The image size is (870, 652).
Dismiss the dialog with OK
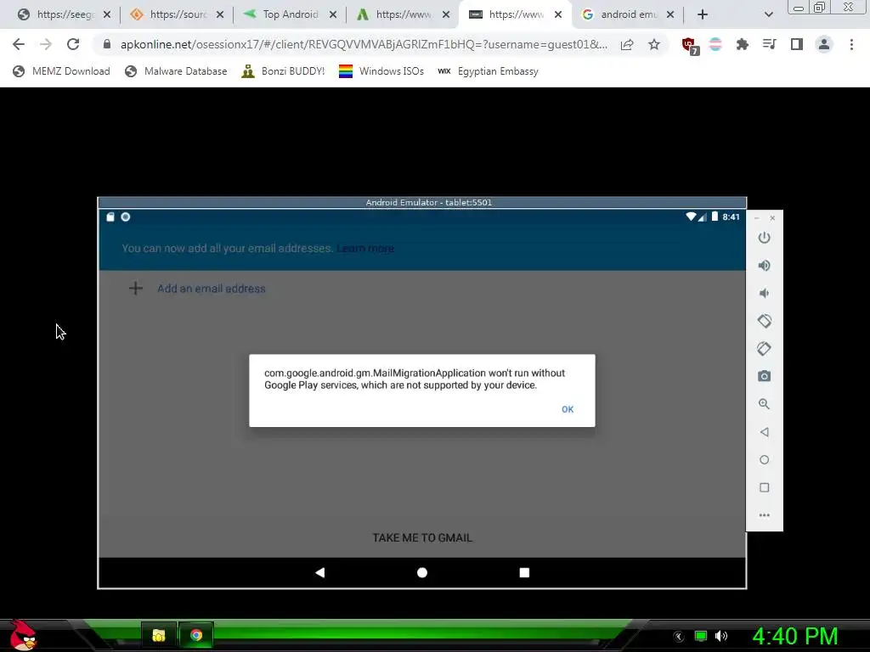coord(567,409)
